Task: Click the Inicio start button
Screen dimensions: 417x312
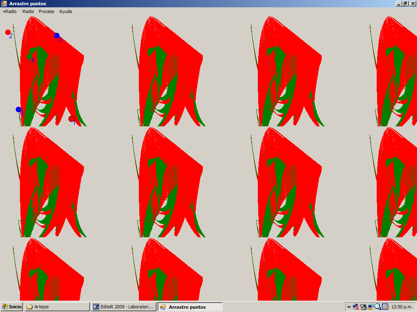Action: tap(12, 307)
